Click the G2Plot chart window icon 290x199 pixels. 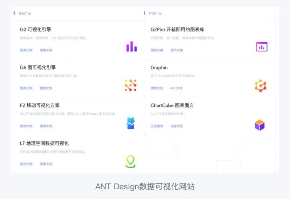pos(262,47)
